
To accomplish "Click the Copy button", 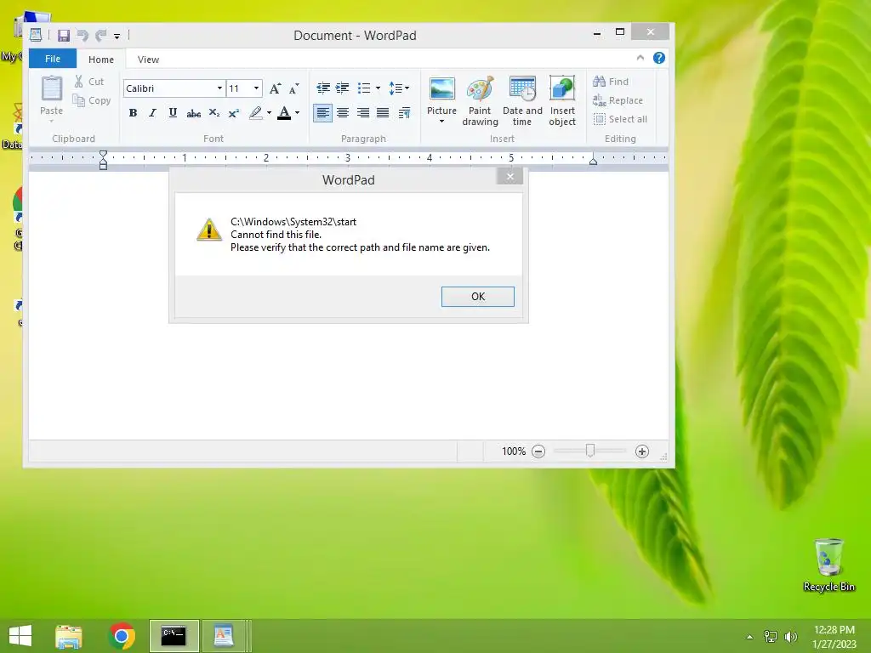I will (x=92, y=100).
